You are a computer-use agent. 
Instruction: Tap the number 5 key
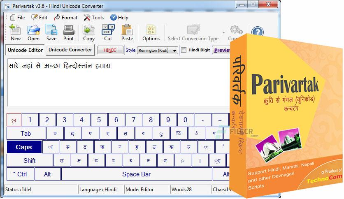tap(99, 120)
